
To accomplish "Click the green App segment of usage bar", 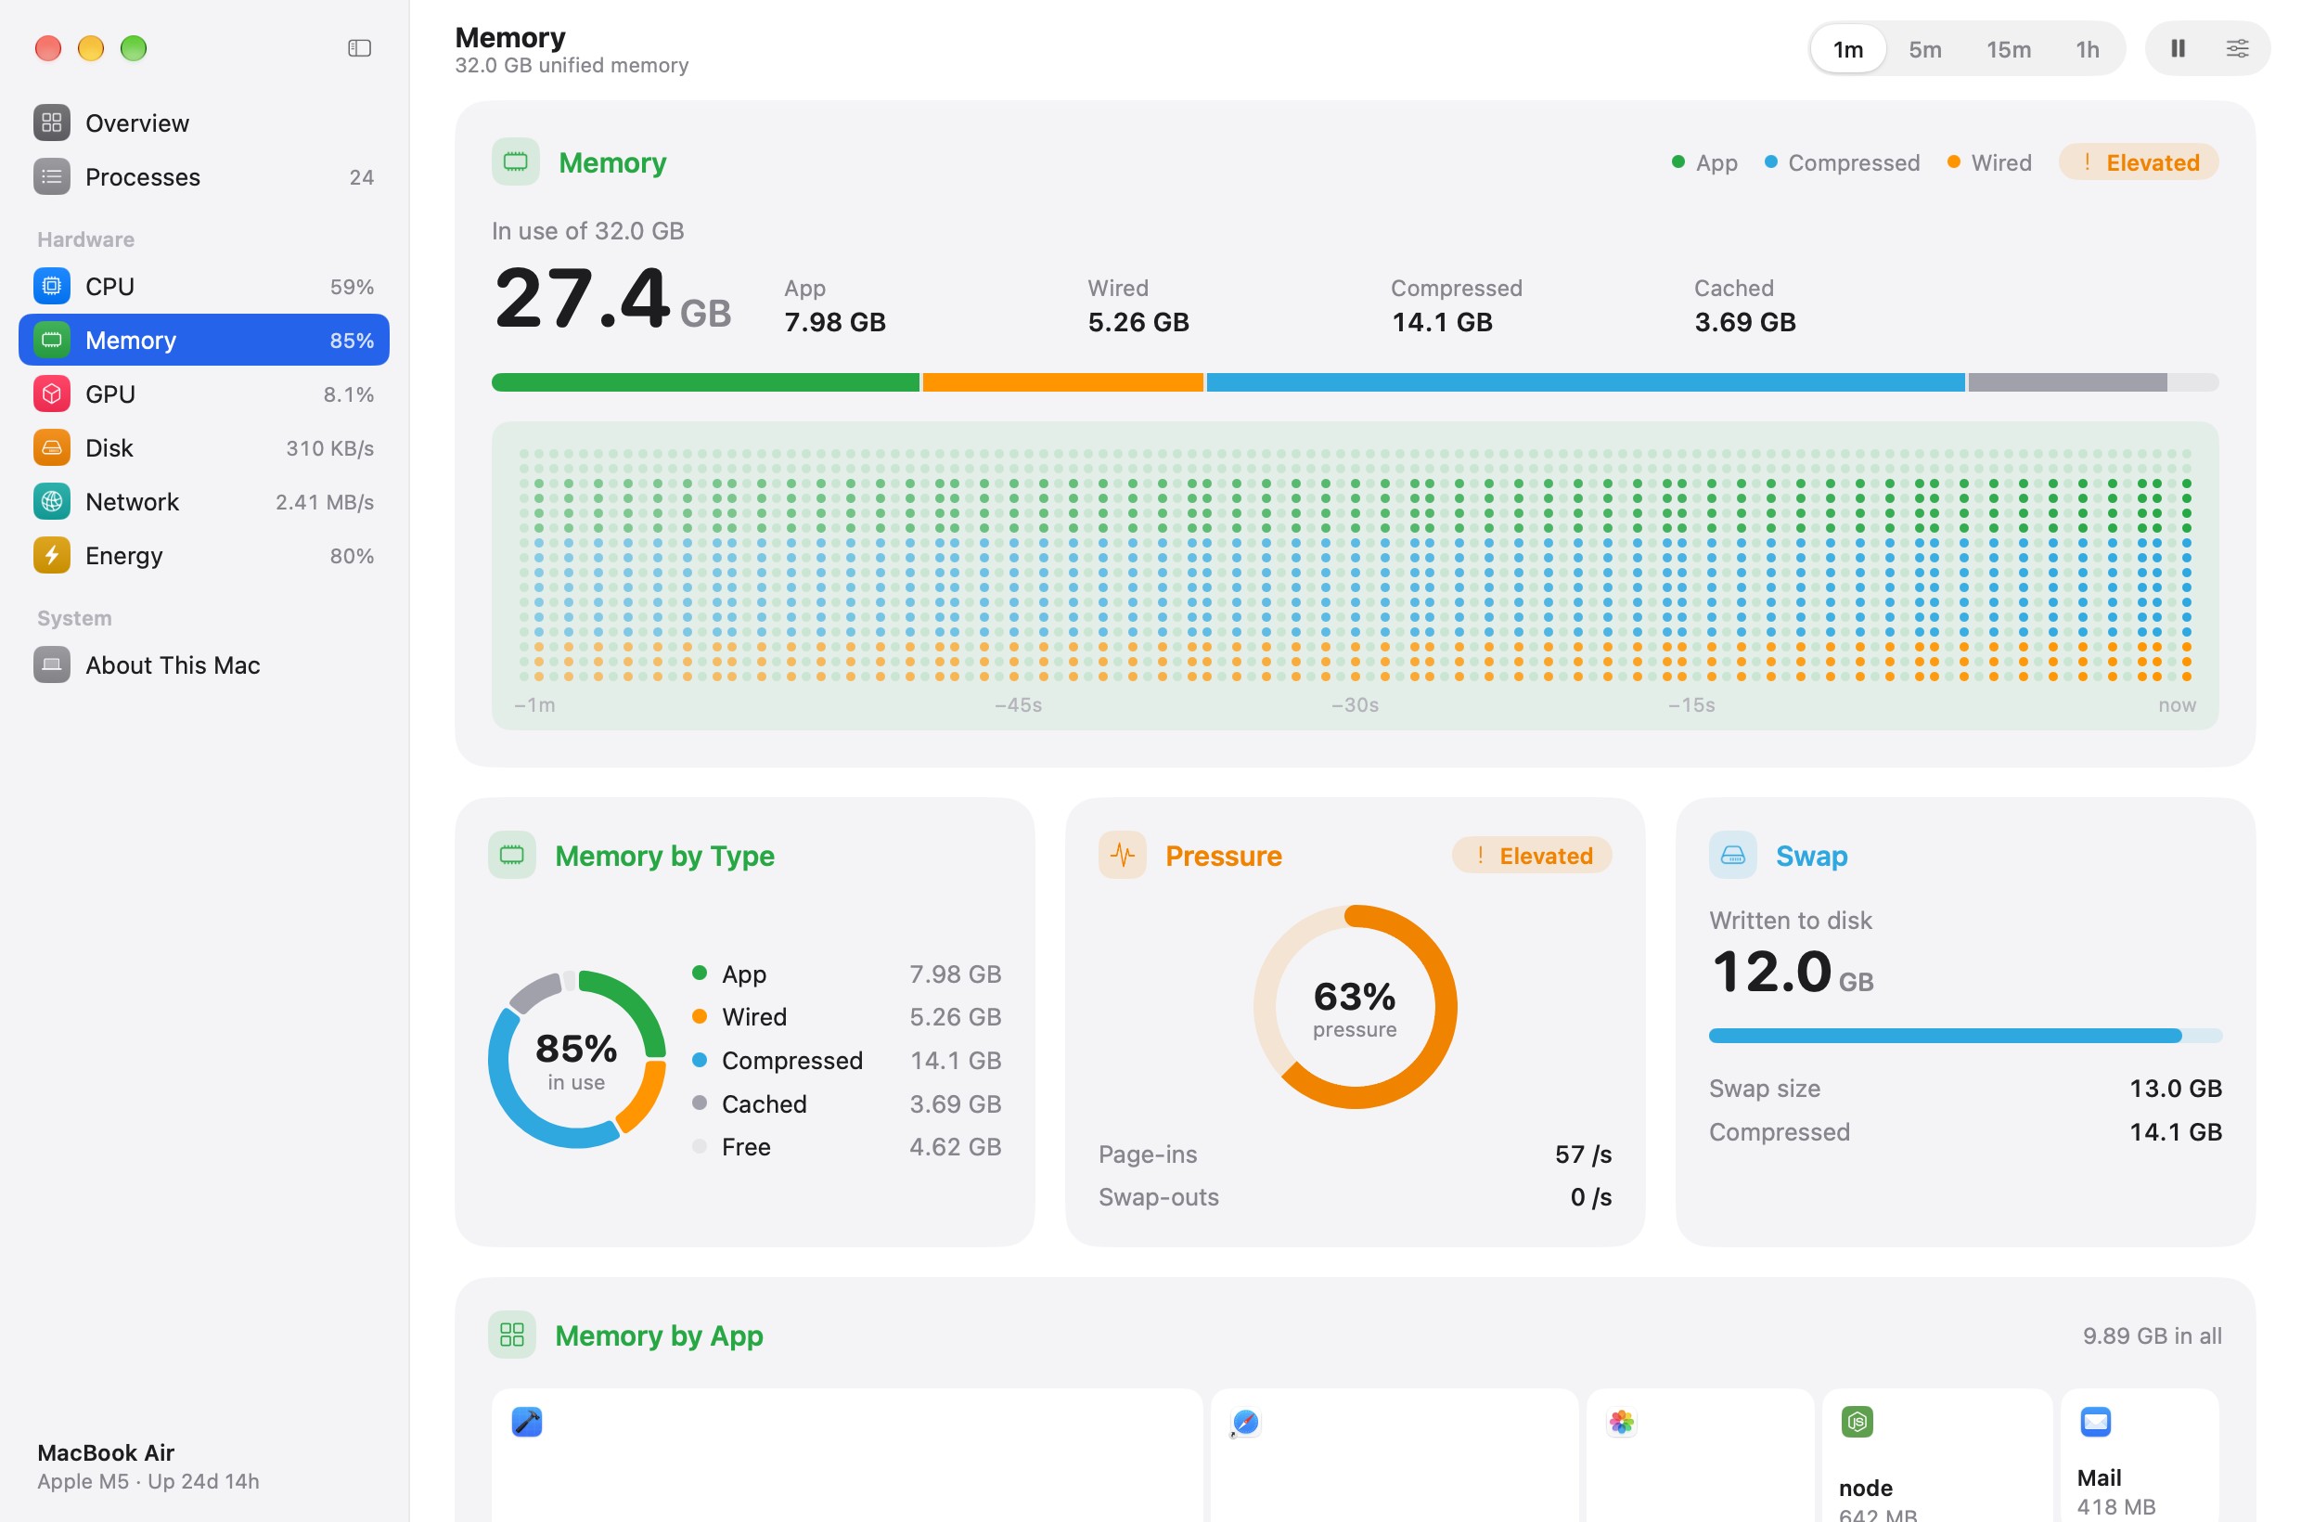I will click(705, 382).
